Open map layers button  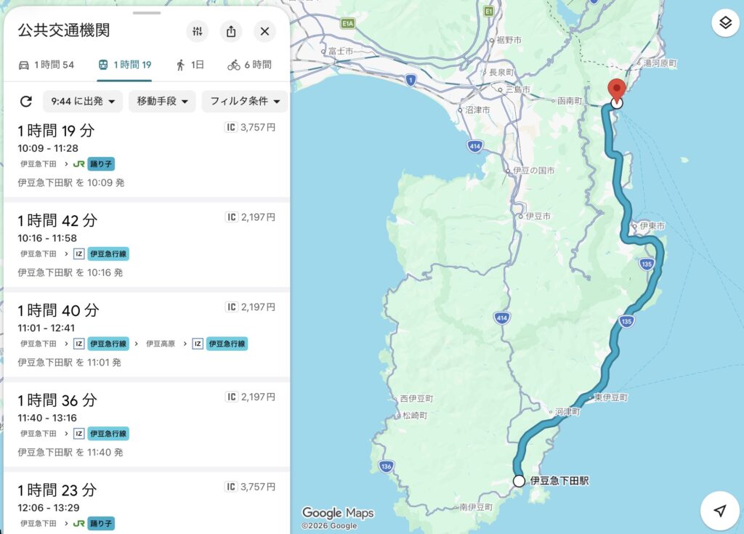(725, 23)
